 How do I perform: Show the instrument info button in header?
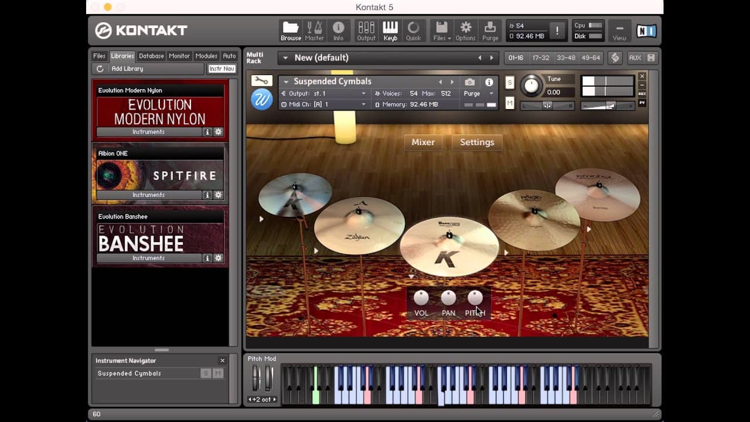click(489, 82)
